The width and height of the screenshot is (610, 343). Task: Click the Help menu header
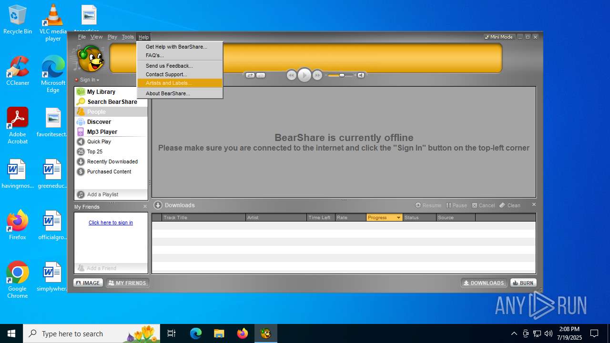[x=143, y=37]
